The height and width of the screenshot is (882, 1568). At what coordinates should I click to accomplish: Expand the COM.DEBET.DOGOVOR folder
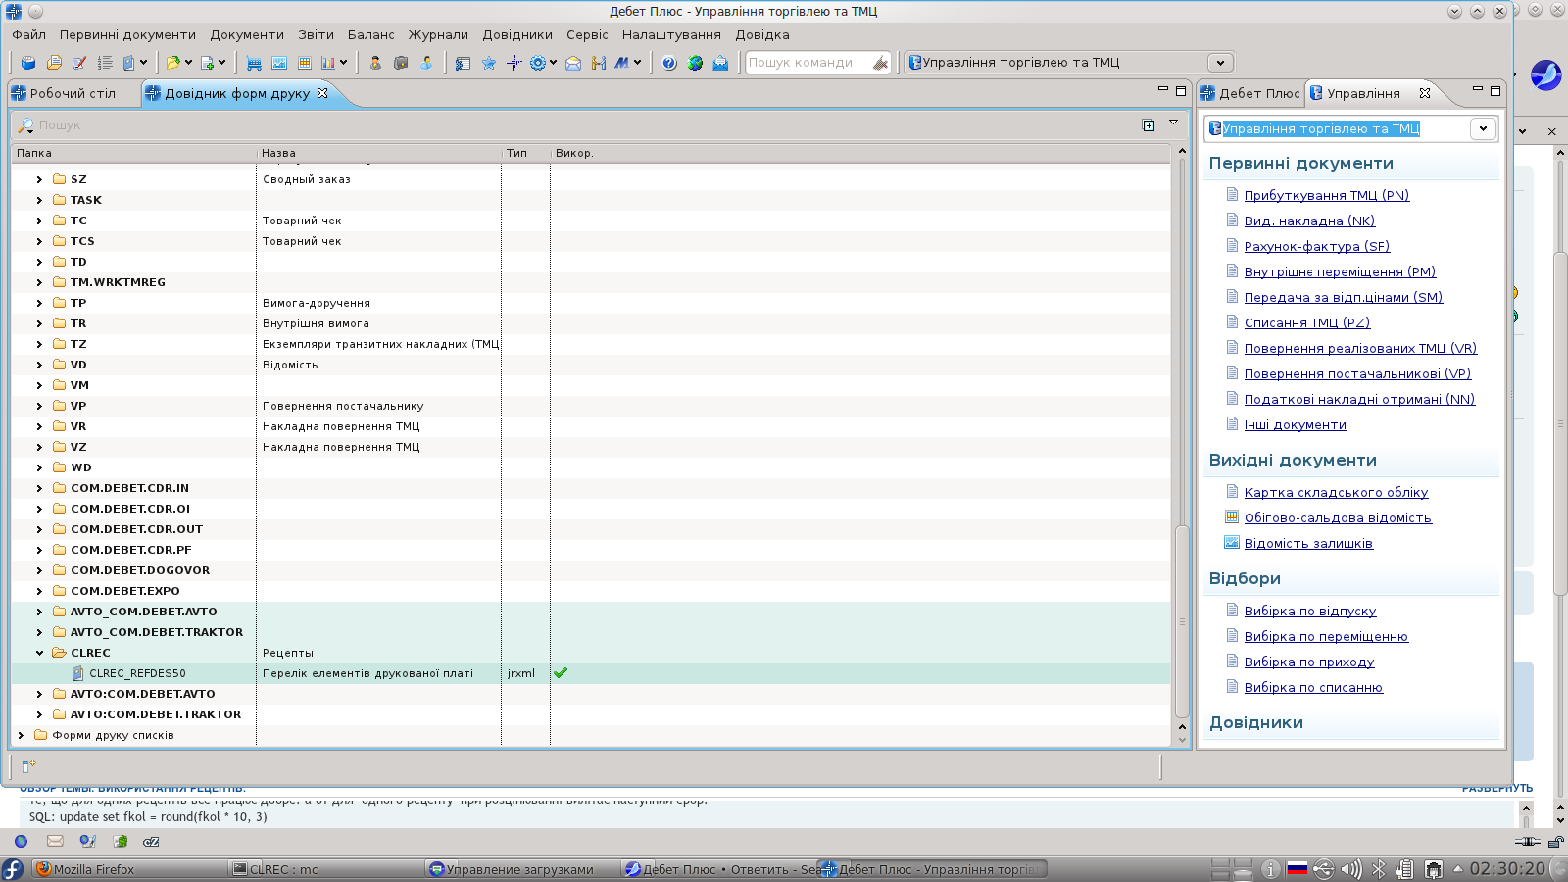tap(39, 570)
